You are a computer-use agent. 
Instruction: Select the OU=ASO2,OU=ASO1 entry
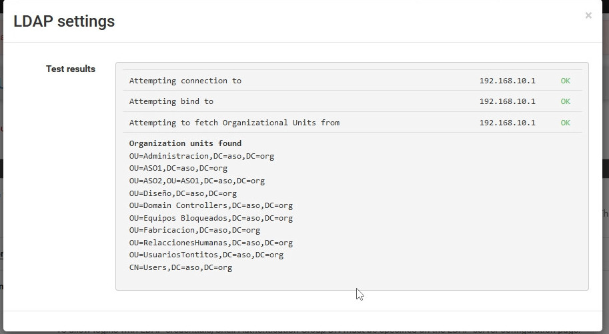pos(197,181)
